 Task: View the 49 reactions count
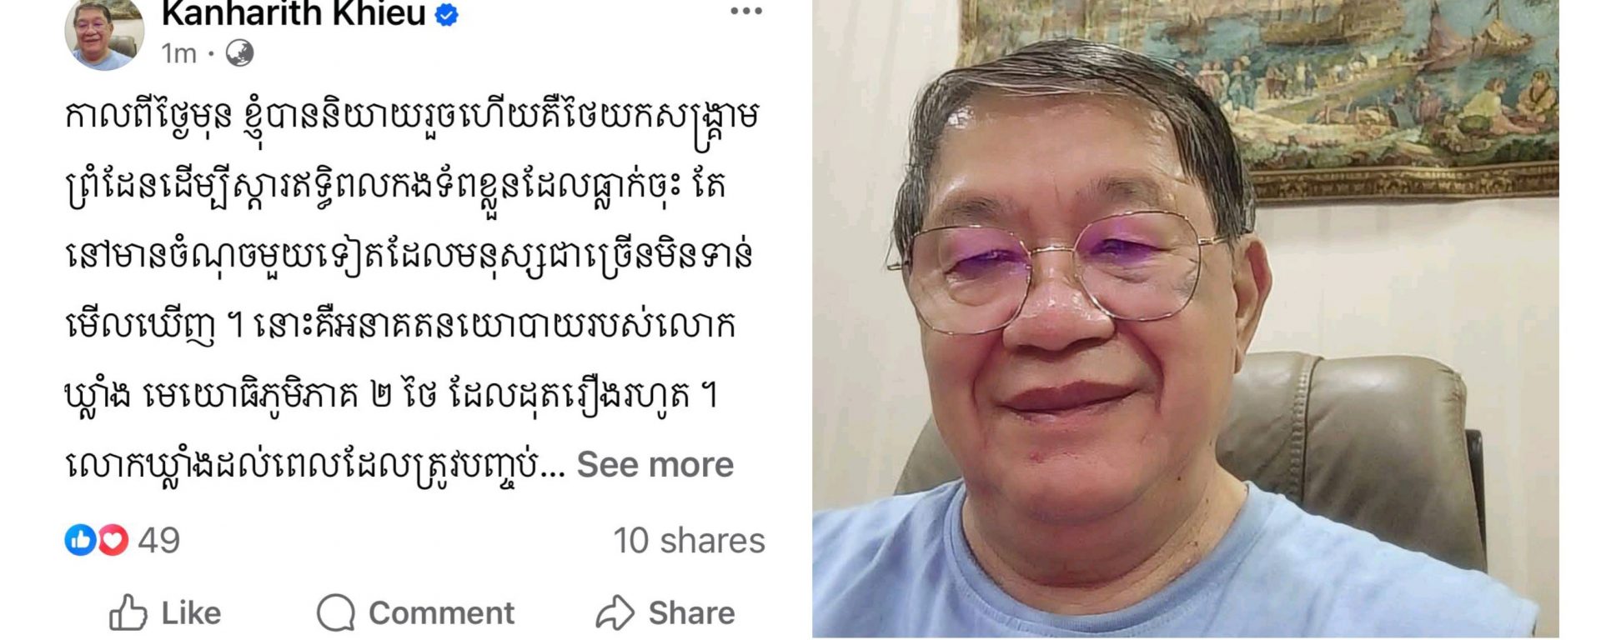tap(158, 541)
